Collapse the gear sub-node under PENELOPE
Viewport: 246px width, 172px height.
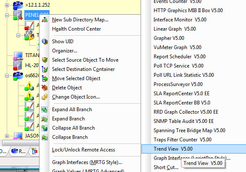(18, 35)
